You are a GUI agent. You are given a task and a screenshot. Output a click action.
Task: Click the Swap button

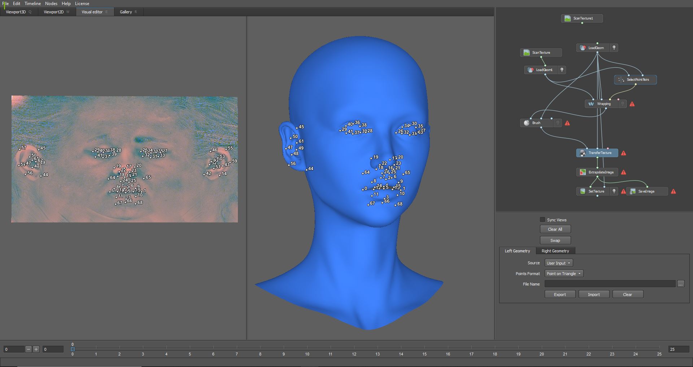tap(555, 240)
